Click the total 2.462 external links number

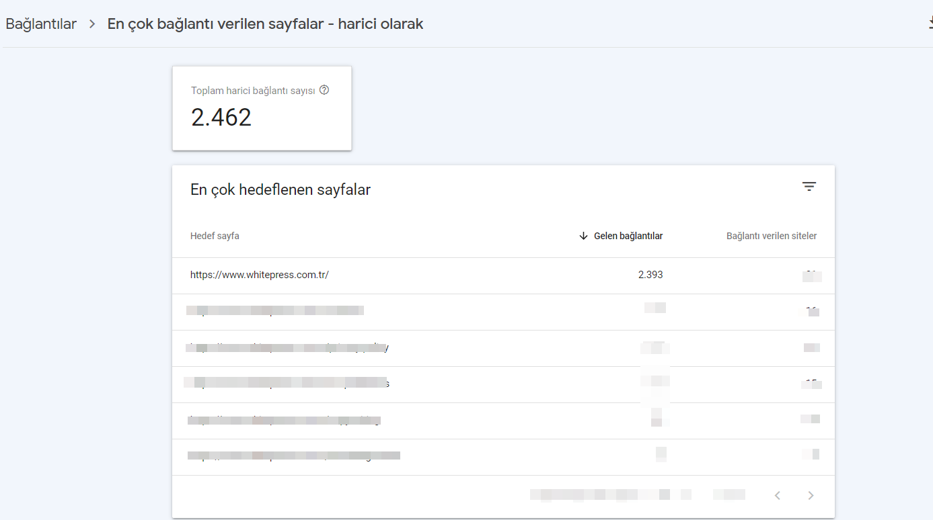(x=221, y=118)
